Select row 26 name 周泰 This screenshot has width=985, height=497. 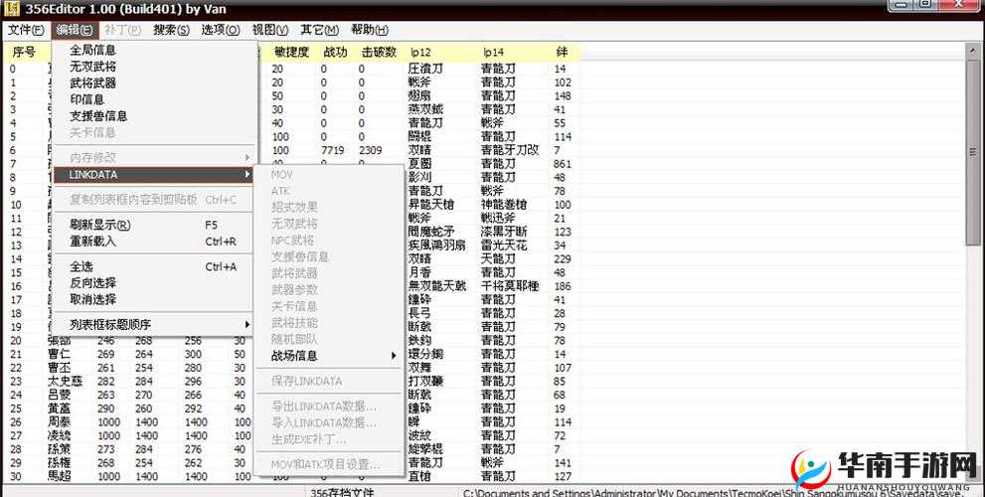point(59,422)
